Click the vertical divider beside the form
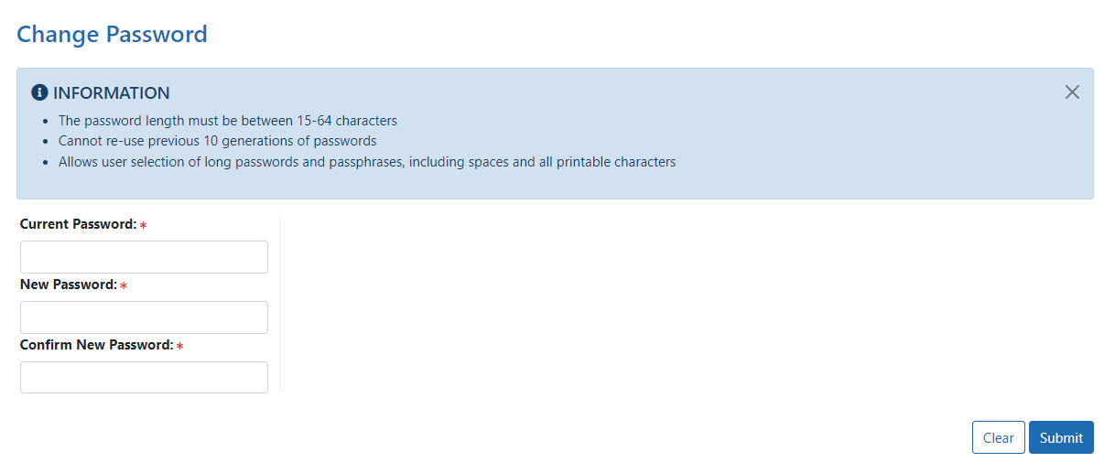 (280, 304)
